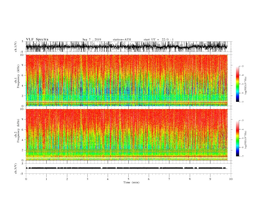Viewport: 260px width, 201px height.
Task: Click the "4" kHz tick of ch.1
Action: coord(23,86)
